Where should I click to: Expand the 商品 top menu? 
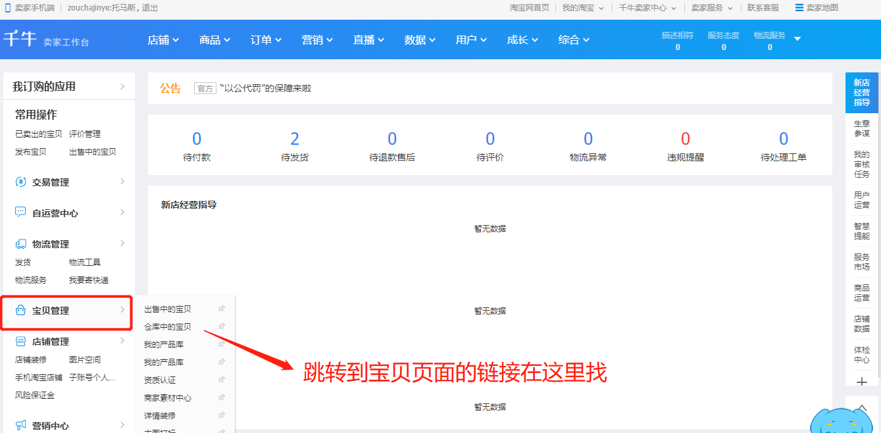(x=214, y=40)
